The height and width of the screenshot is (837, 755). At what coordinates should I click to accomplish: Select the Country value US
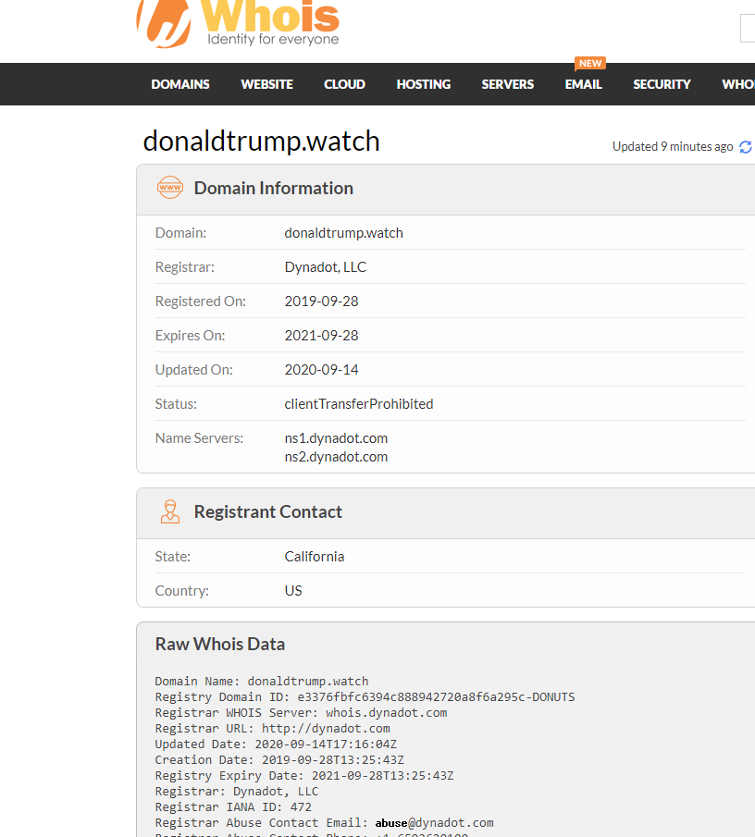click(293, 590)
